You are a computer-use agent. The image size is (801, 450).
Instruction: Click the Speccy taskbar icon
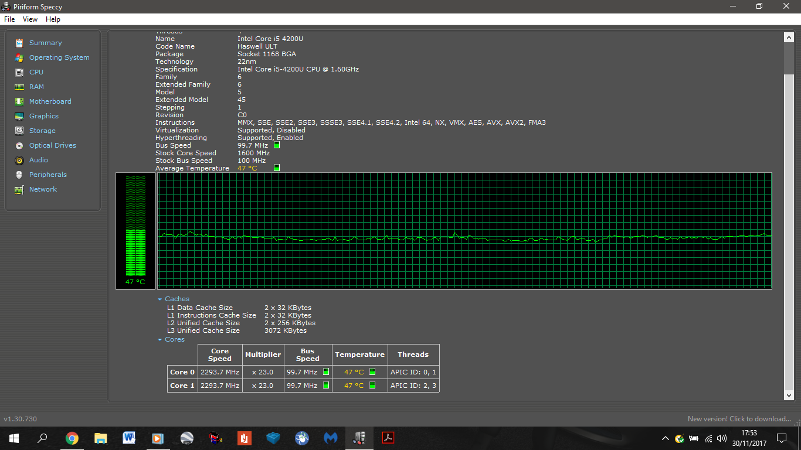[x=359, y=438]
